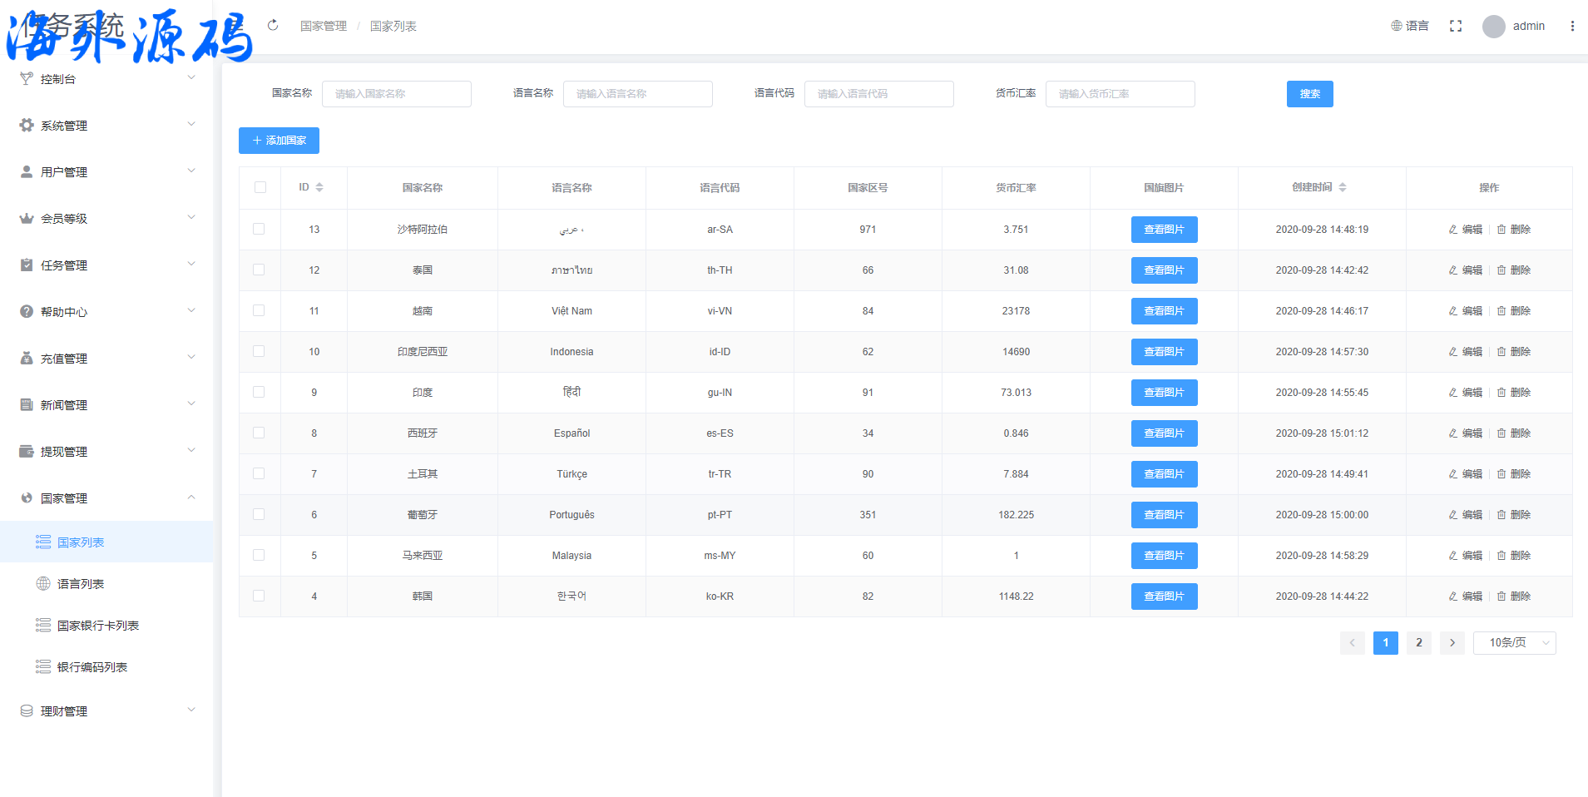1588x797 pixels.
Task: Select the checkbox for 韩国 row
Action: [x=259, y=597]
